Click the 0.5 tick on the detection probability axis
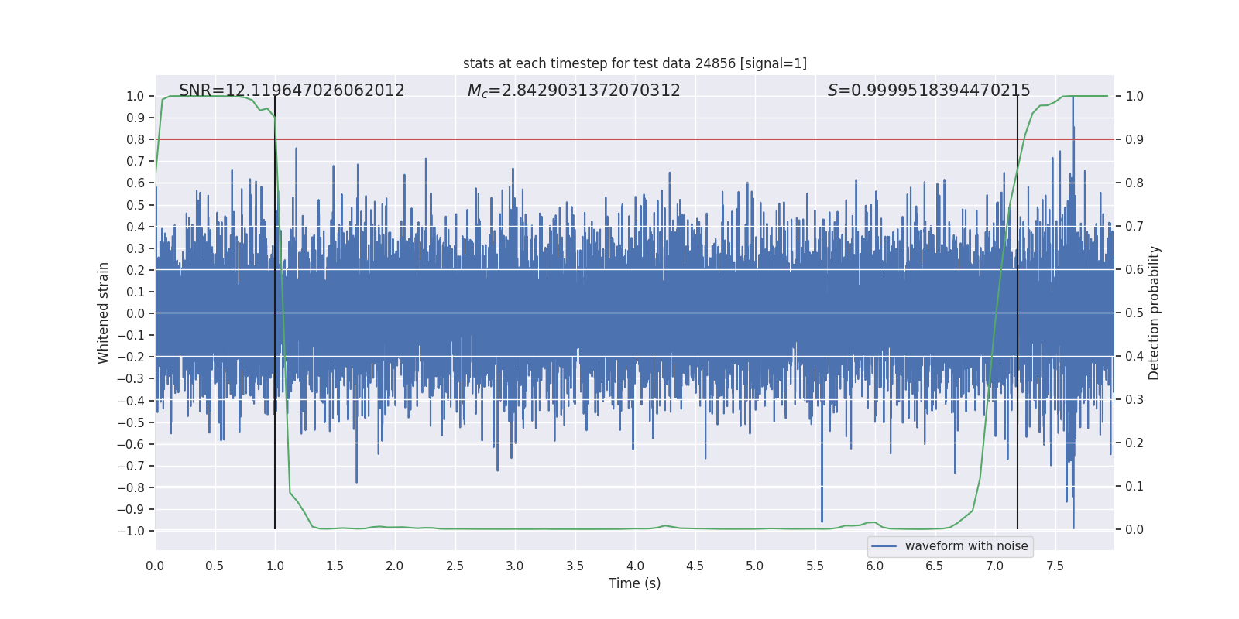The image size is (1239, 619). (x=1134, y=313)
